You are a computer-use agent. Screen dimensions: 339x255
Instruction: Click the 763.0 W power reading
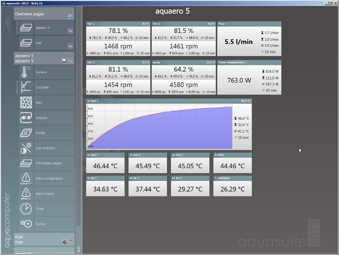click(239, 80)
